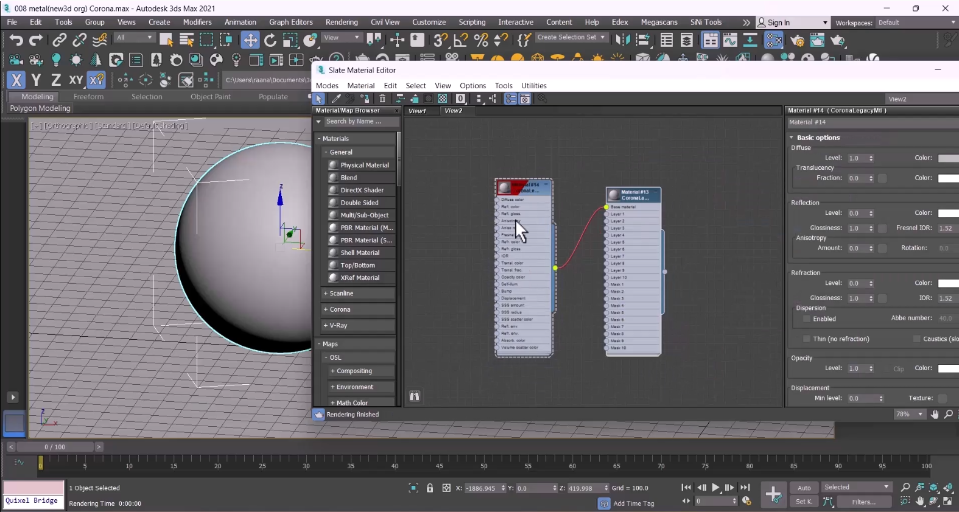The image size is (959, 512).
Task: Click Assign Material to Selection icon in Slate
Action: click(x=365, y=99)
